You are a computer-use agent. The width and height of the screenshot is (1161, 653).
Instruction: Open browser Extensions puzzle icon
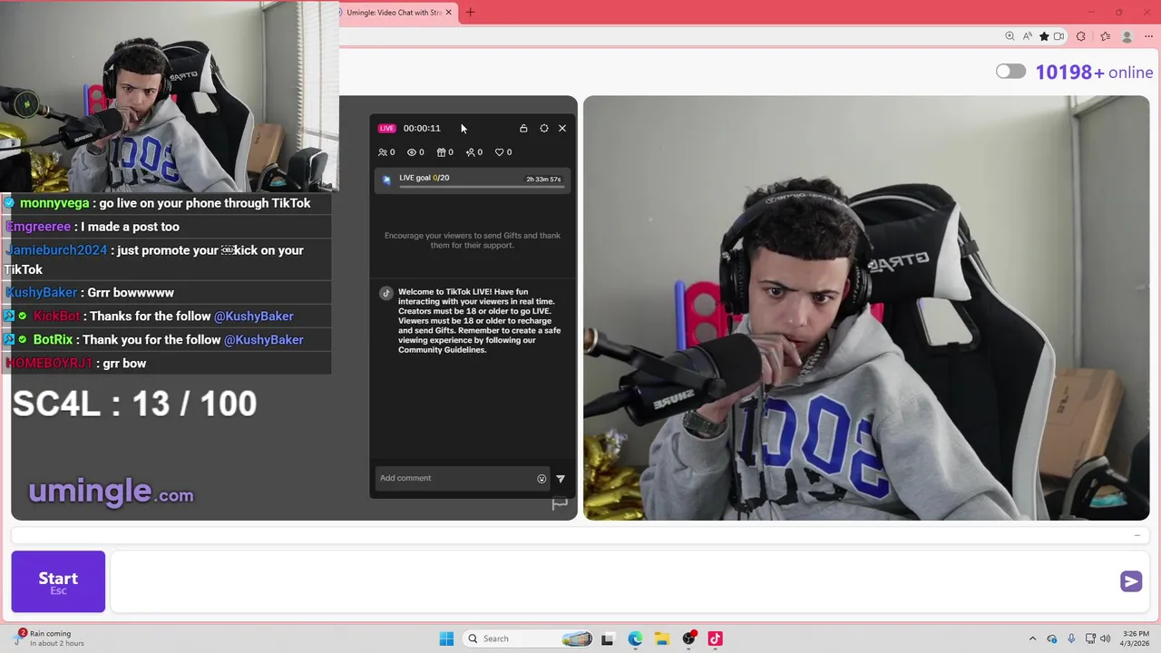1080,36
